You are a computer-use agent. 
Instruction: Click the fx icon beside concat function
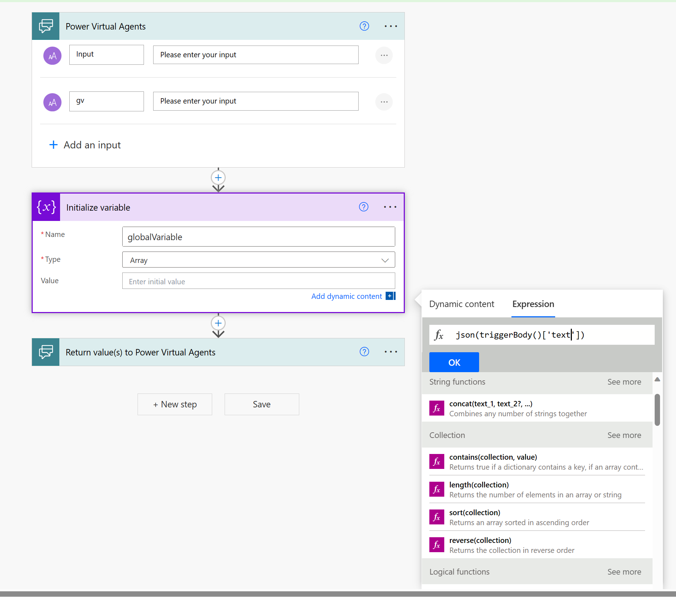click(x=437, y=408)
